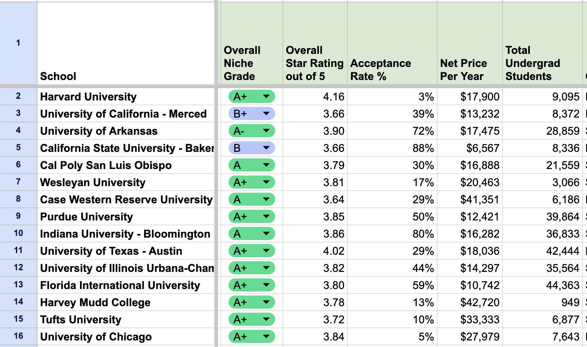Expand Cal Poly San Luis Obispo grade dropdown

266,165
